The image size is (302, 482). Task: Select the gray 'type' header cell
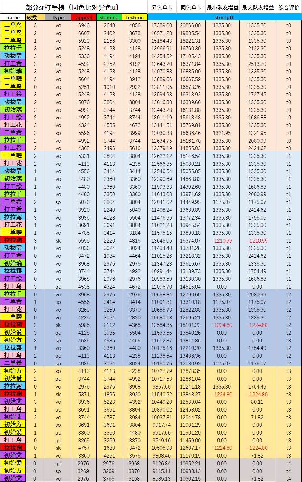point(58,17)
